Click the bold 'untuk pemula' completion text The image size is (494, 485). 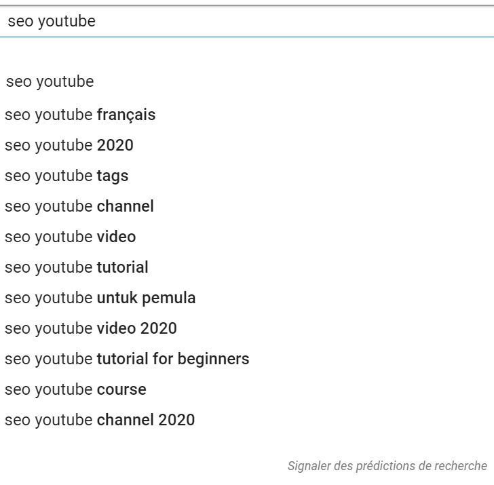(146, 298)
